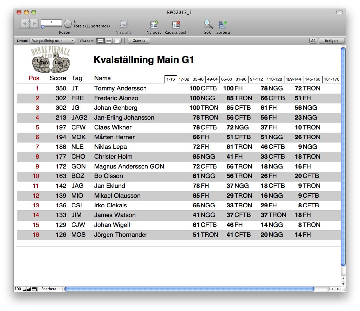This screenshot has height=311, width=360.
Task: Click the name Mårten Herner
Action: click(x=114, y=137)
